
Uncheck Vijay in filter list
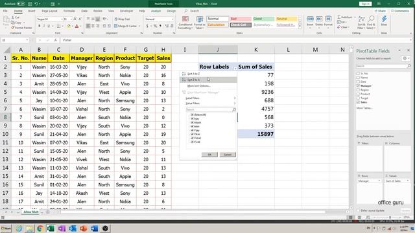point(193,130)
